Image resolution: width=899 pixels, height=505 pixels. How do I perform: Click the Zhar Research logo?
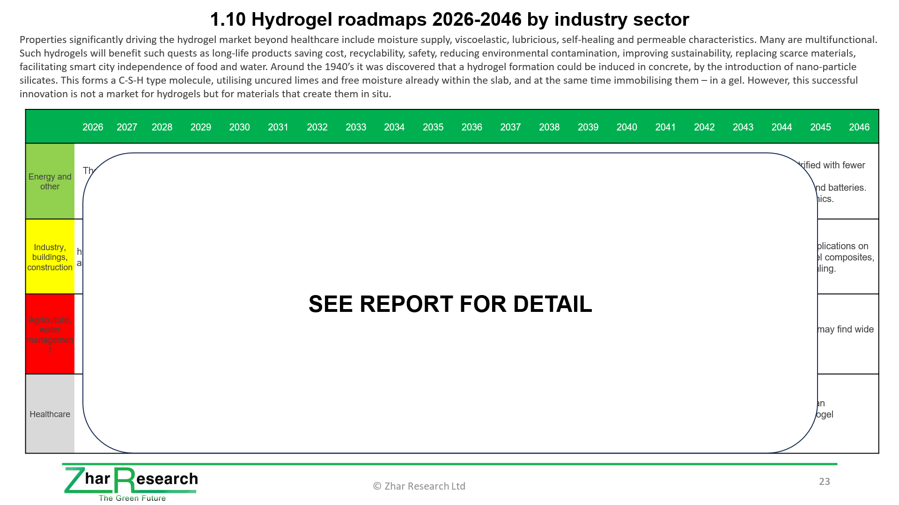point(130,480)
